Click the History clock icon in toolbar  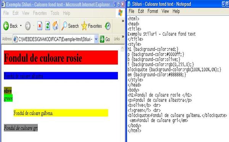[108, 26]
